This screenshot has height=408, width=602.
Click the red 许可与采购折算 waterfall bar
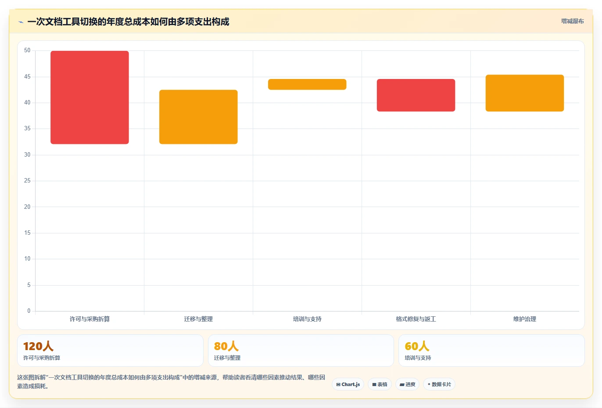coord(90,97)
